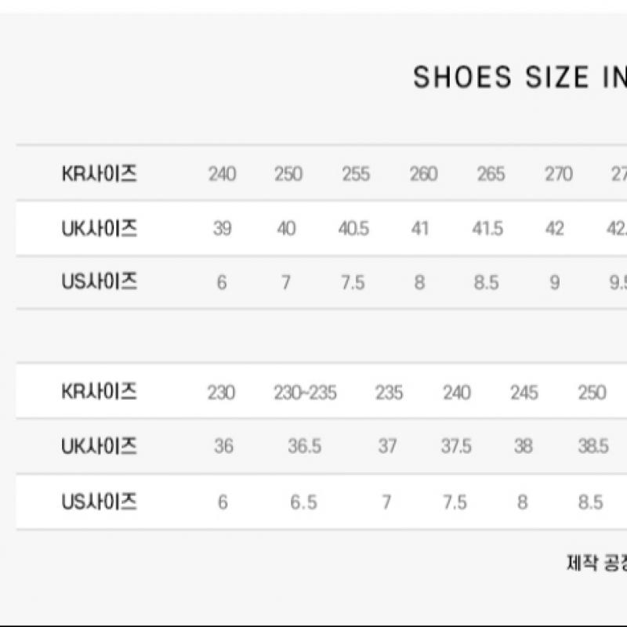
Task: Click KR size 260 value
Action: pos(423,174)
